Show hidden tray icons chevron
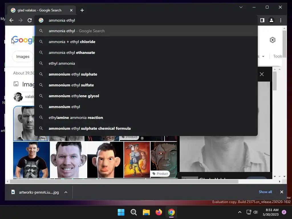This screenshot has height=219, width=292. [240, 212]
